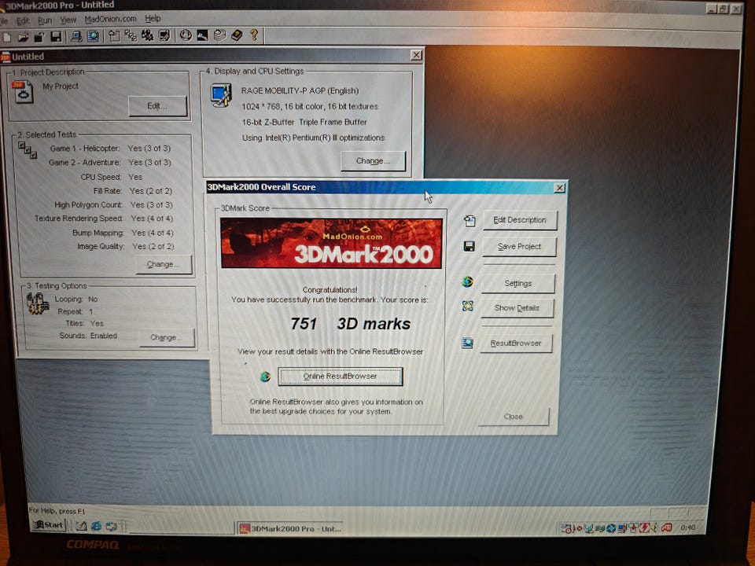Click the New project toolbar icon
This screenshot has width=755, height=566.
7,37
